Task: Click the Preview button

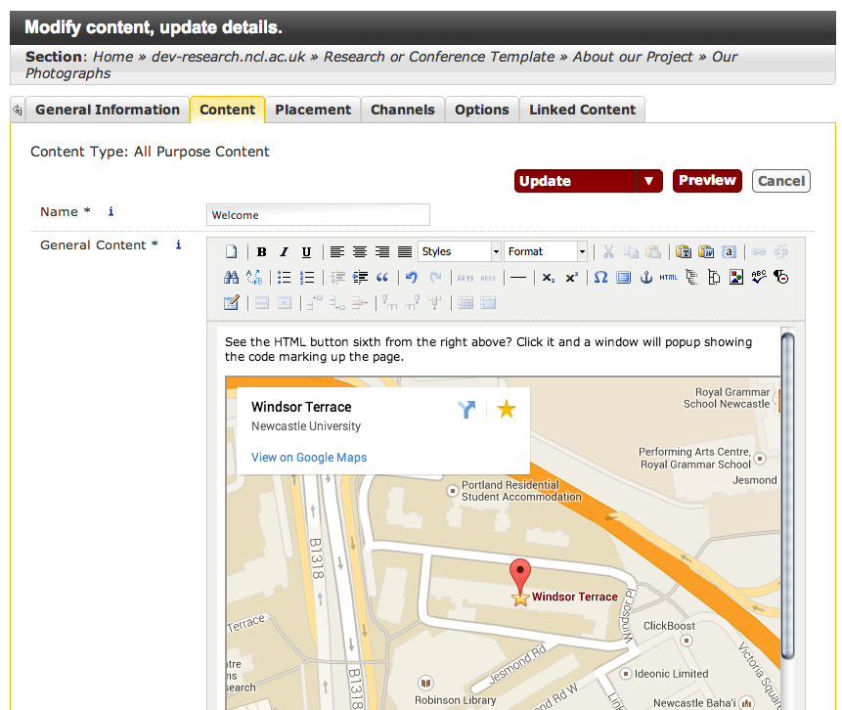Action: point(707,181)
